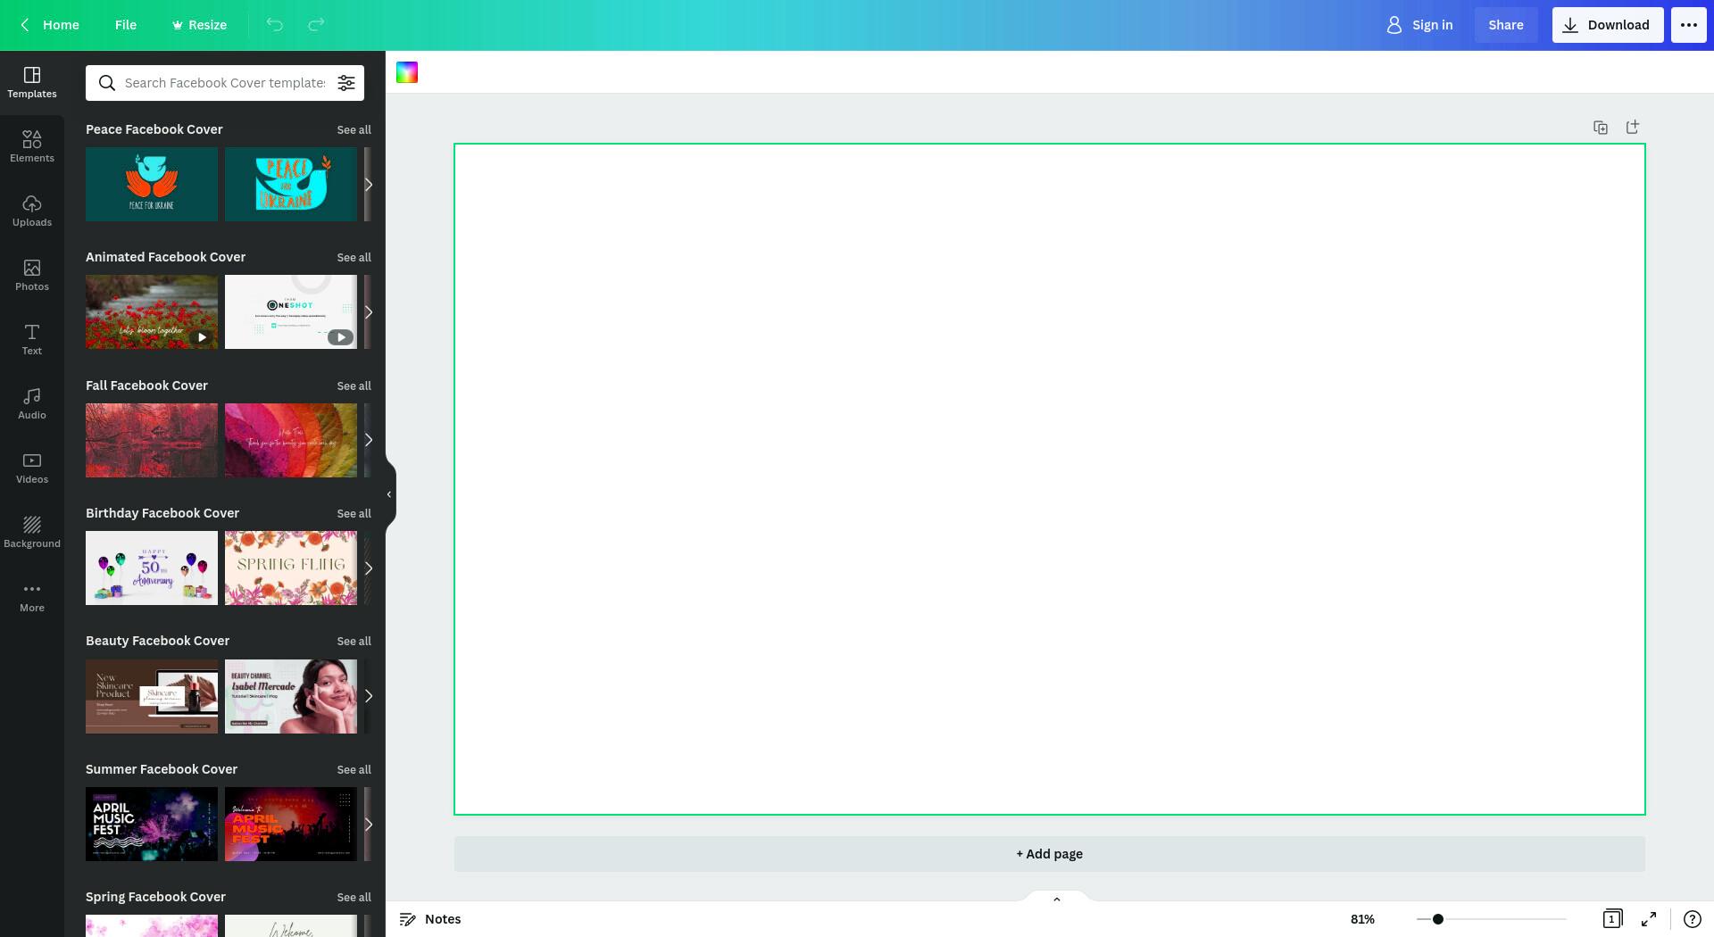Open the Templates sidebar tab

click(32, 83)
